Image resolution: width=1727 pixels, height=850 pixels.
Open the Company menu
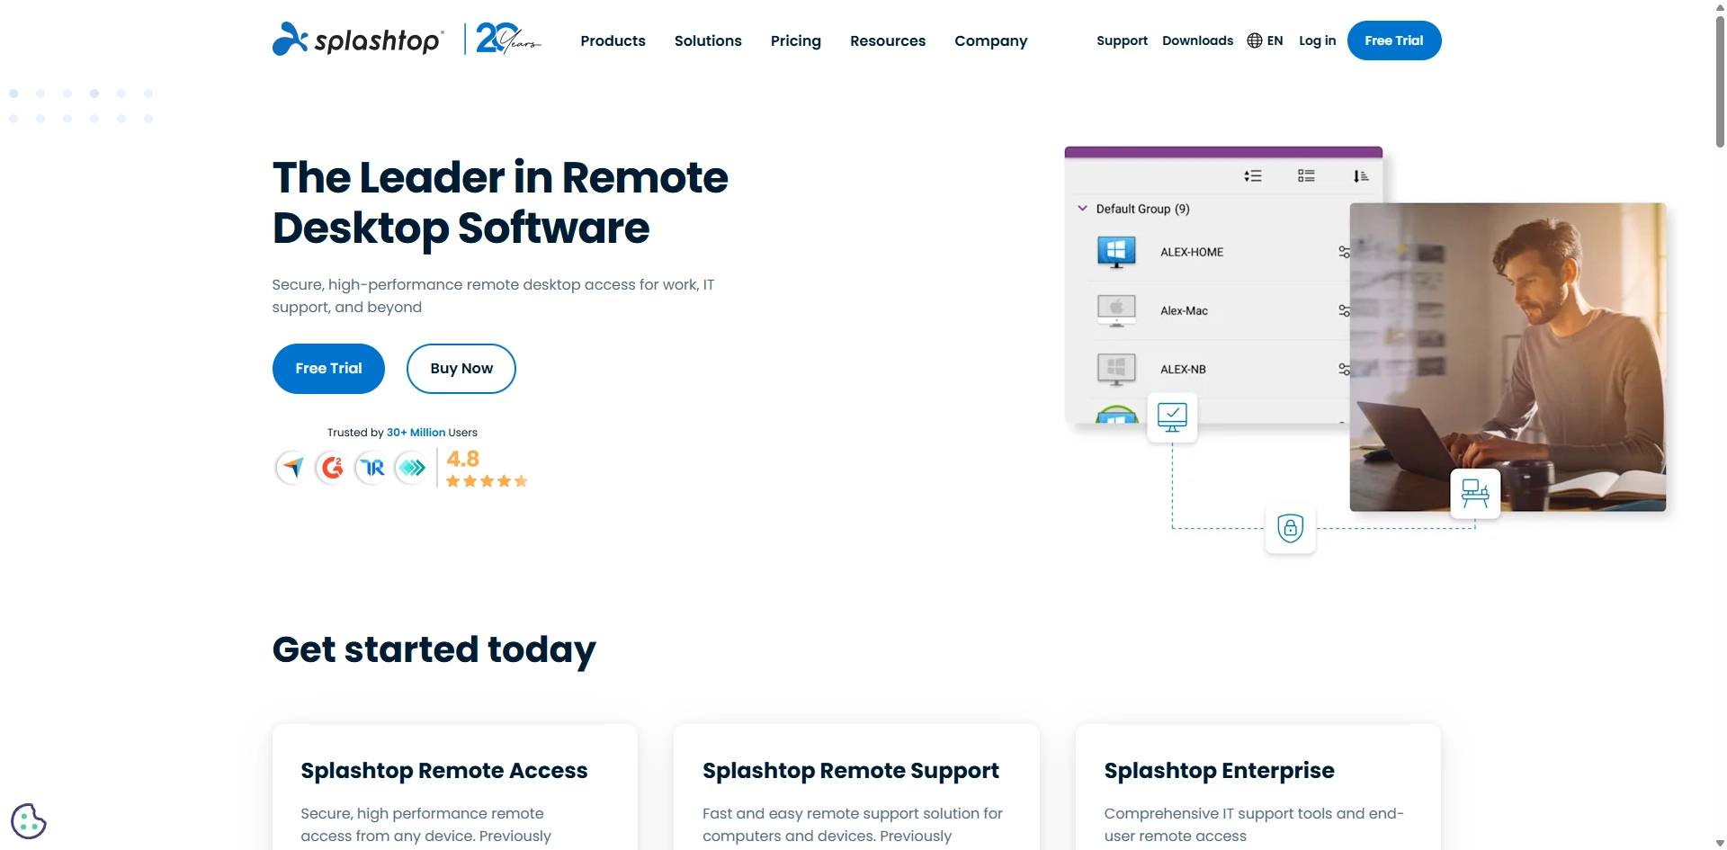[990, 40]
